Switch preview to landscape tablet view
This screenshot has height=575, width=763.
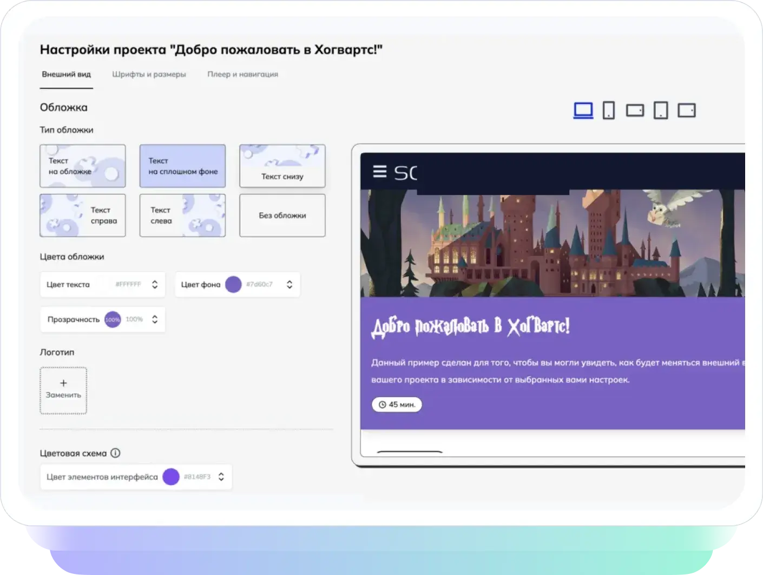click(x=687, y=110)
